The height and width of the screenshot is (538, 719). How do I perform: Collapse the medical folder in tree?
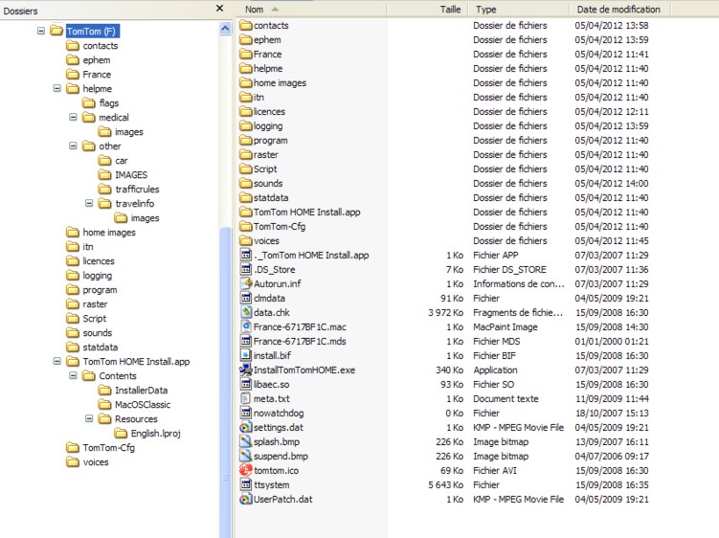[x=73, y=117]
